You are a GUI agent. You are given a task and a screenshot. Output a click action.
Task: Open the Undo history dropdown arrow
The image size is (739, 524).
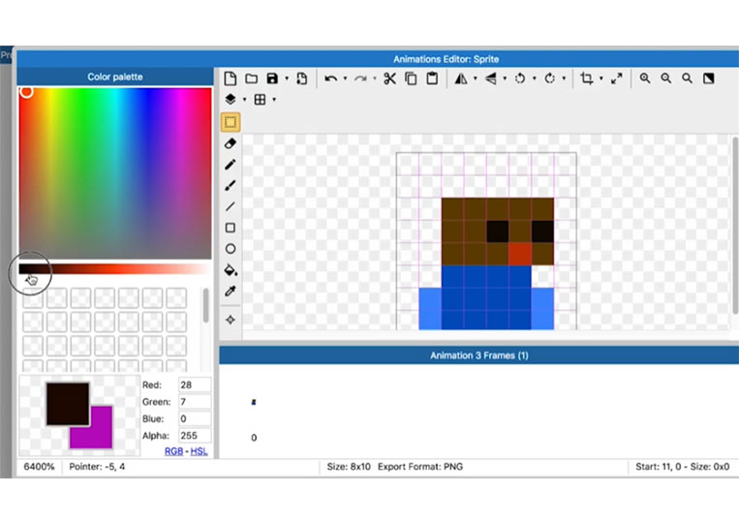click(x=345, y=78)
